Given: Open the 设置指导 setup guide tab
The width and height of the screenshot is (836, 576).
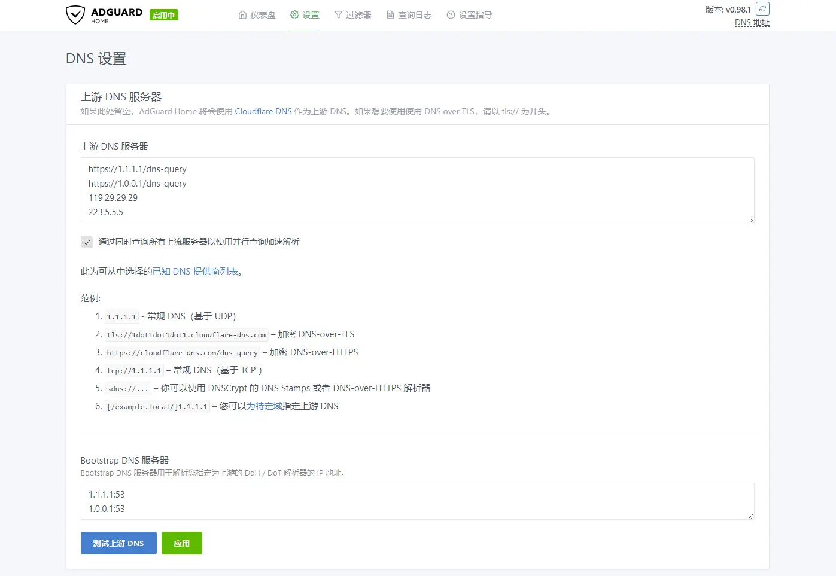Looking at the screenshot, I should coord(469,15).
